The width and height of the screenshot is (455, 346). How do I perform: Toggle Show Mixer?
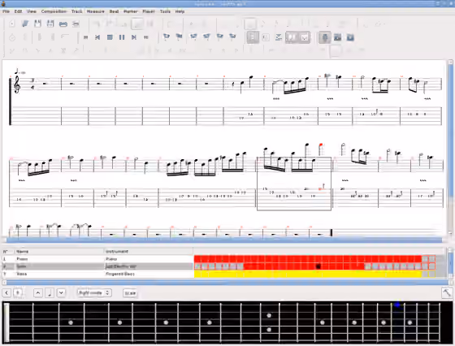[337, 37]
